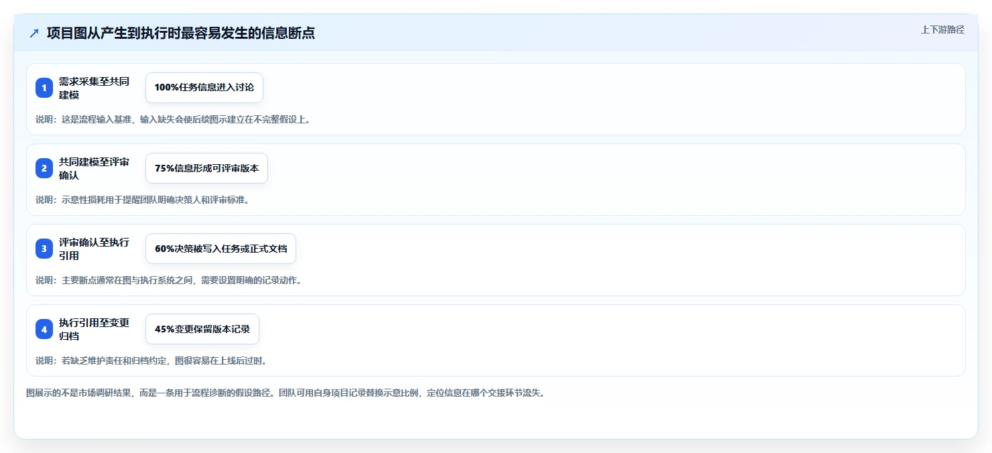Image resolution: width=992 pixels, height=453 pixels.
Task: Select the 75%信息形成可评审版本 chip
Action: 206,168
